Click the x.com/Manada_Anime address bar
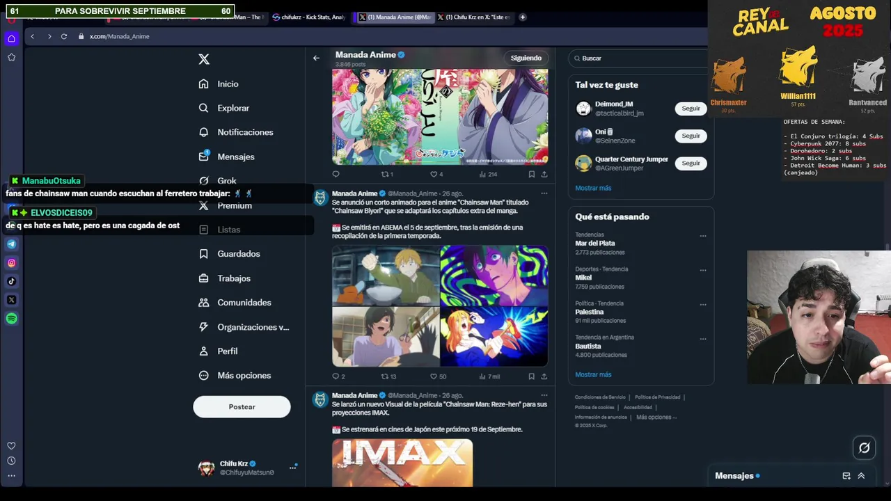 [x=119, y=36]
